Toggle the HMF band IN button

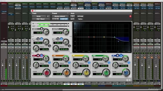click(x=109, y=63)
